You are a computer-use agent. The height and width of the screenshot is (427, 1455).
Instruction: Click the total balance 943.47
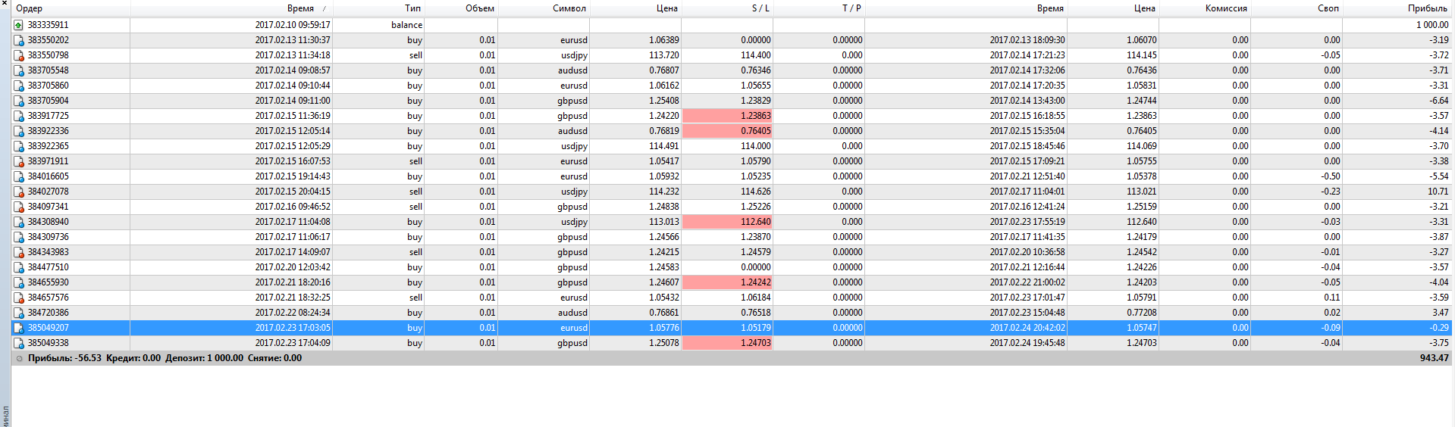[x=1434, y=358]
